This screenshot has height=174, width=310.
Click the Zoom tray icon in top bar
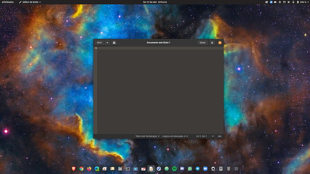pos(271,2)
